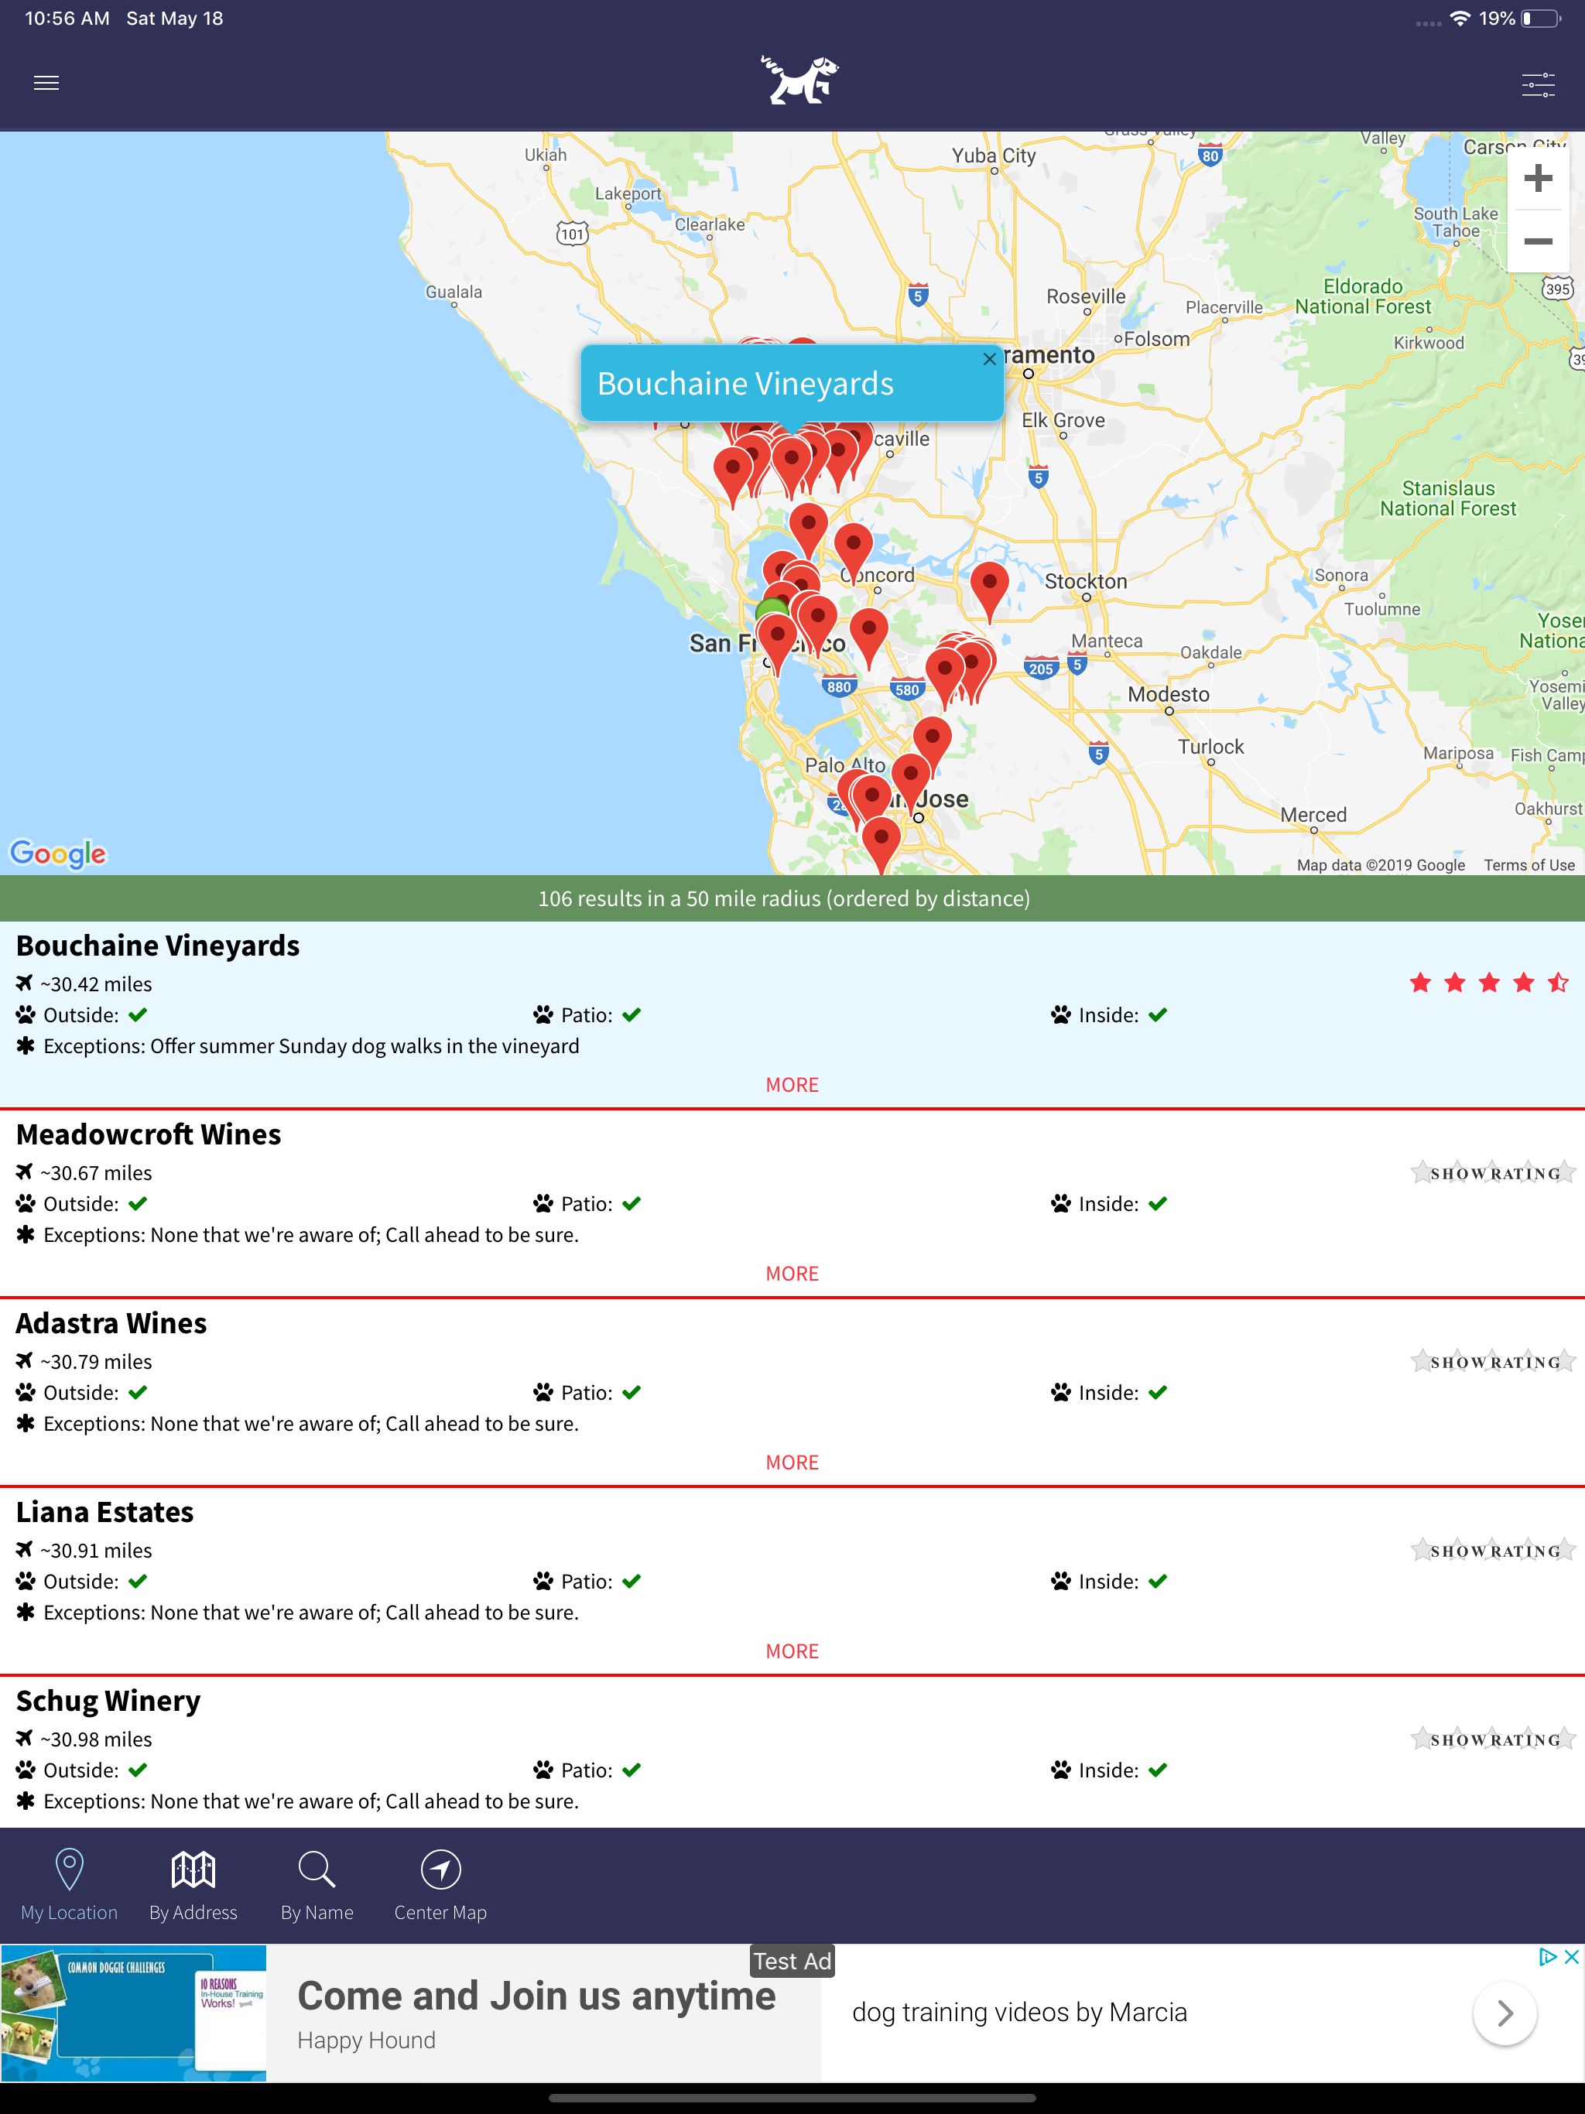
Task: Select the By Address tab
Action: coord(193,1883)
